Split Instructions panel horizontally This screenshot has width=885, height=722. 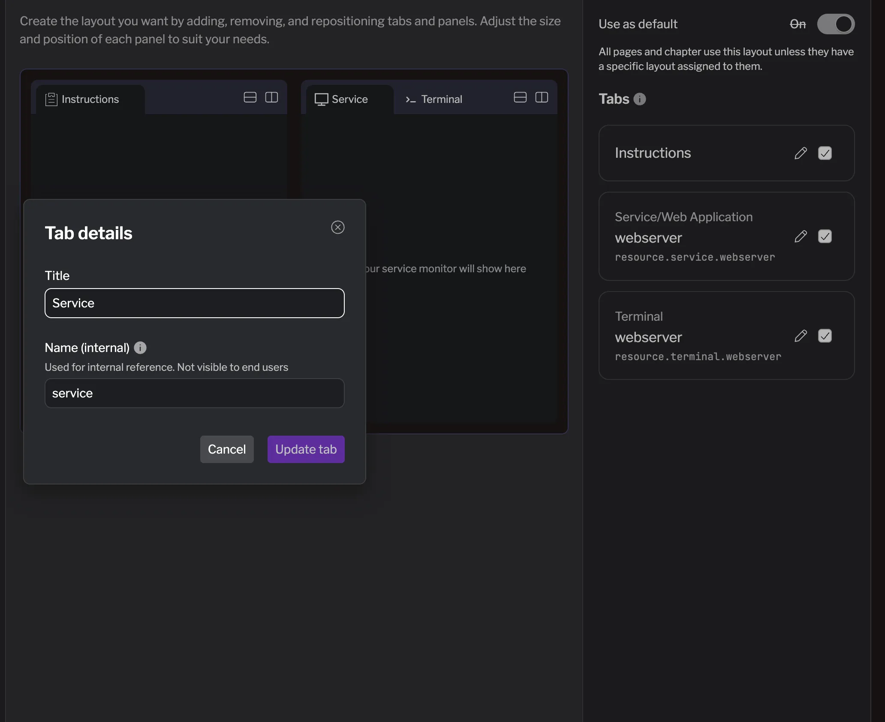(x=250, y=97)
